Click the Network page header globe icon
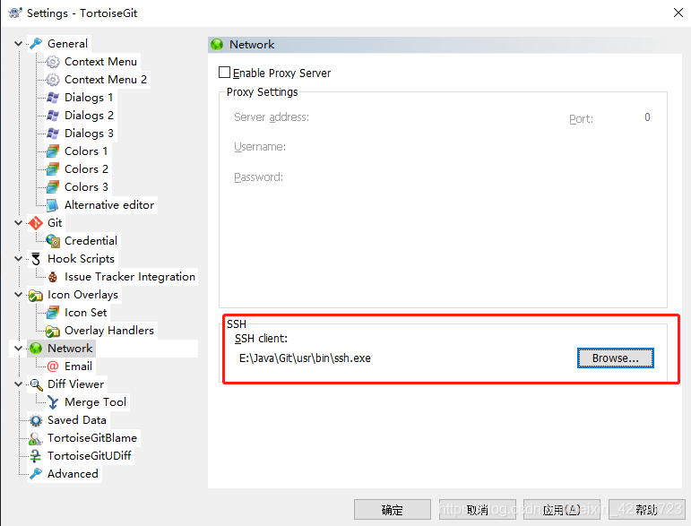691x526 pixels. [217, 45]
